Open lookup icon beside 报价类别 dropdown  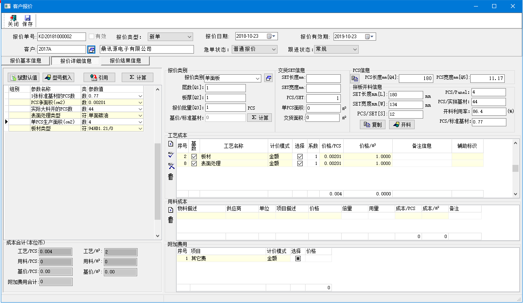click(268, 78)
